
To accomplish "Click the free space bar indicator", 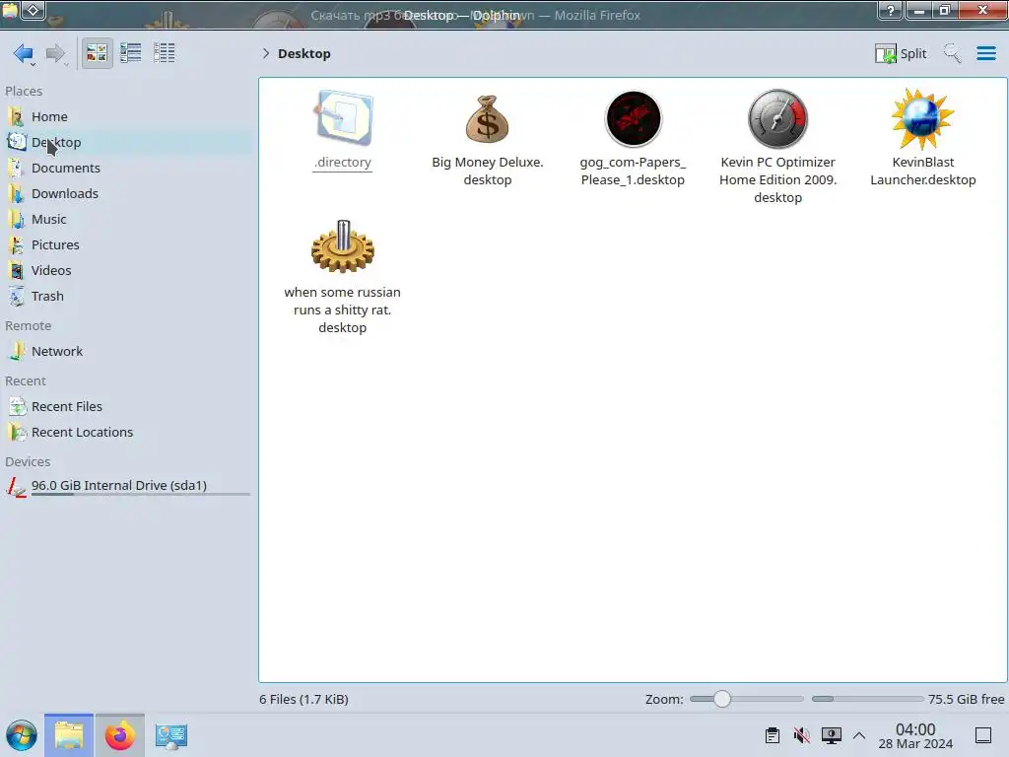I will pyautogui.click(x=867, y=699).
